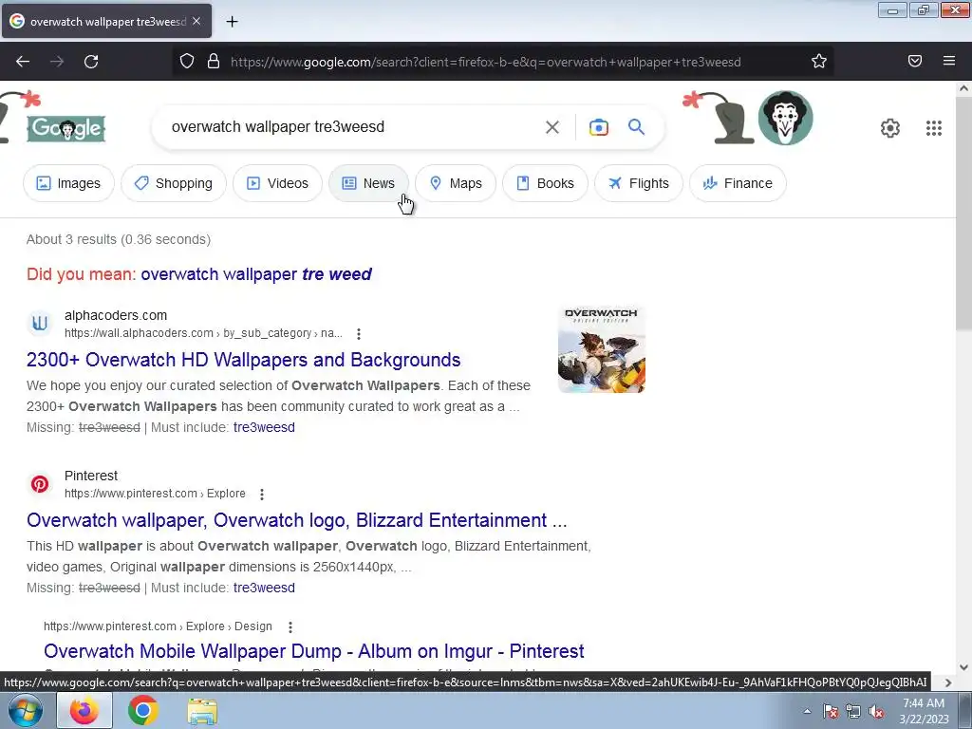Screen dimensions: 972x729
Task: View site security padlock info
Action: coord(214,61)
